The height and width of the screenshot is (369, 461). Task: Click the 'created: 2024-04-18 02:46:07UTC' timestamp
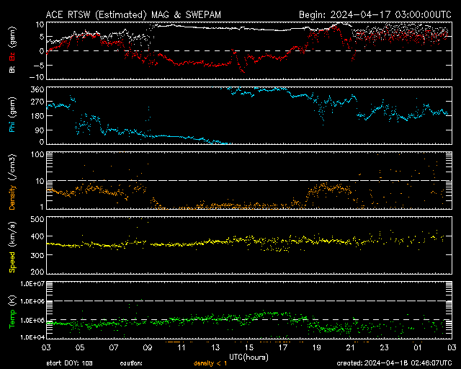pyautogui.click(x=394, y=363)
